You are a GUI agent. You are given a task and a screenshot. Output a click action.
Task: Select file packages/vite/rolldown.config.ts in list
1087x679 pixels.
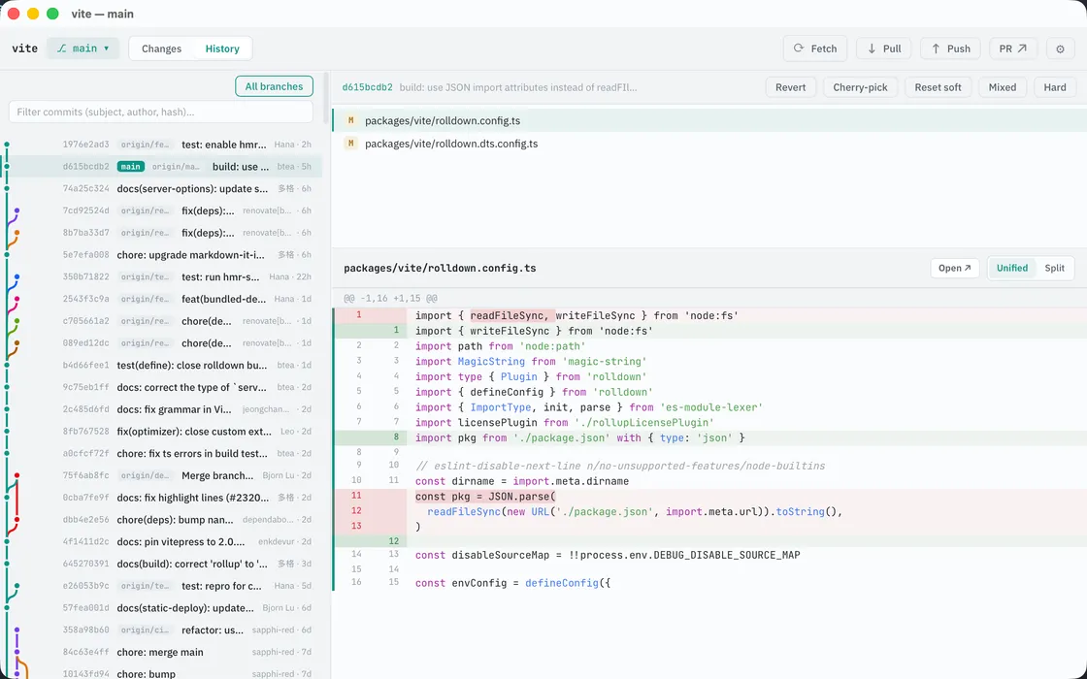[709, 120]
